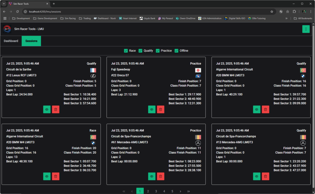Go to the next sessions page
Screen dimensions: 315x194
(x=180, y=191)
